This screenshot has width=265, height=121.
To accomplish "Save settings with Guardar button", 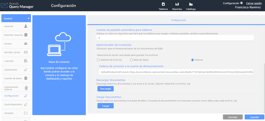I will point(254,117).
